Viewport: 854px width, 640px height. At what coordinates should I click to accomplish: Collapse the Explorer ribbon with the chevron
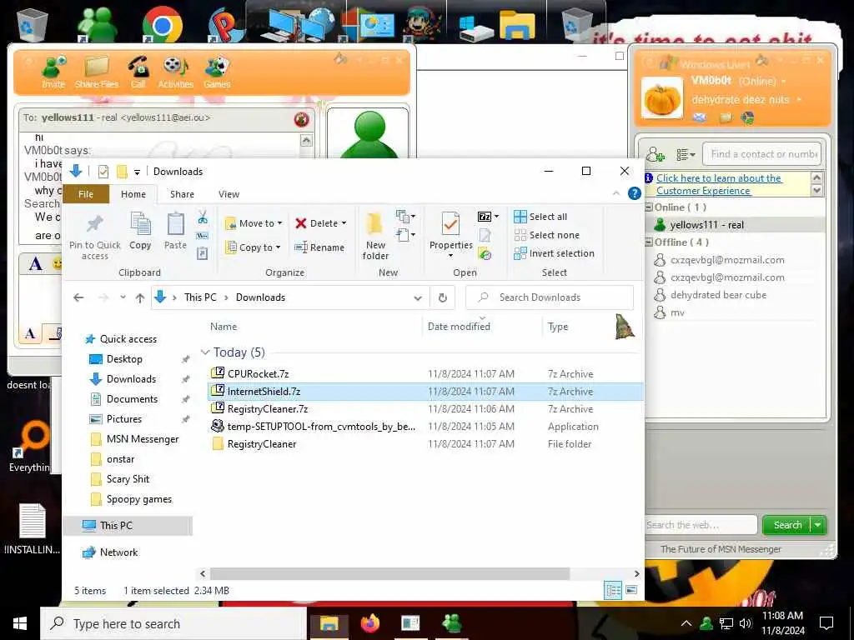[x=616, y=193]
